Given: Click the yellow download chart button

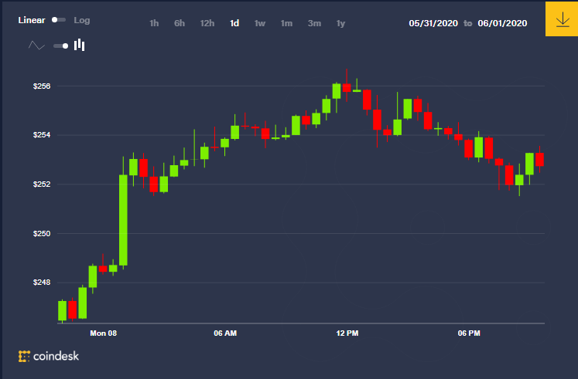Looking at the screenshot, I should [x=562, y=19].
